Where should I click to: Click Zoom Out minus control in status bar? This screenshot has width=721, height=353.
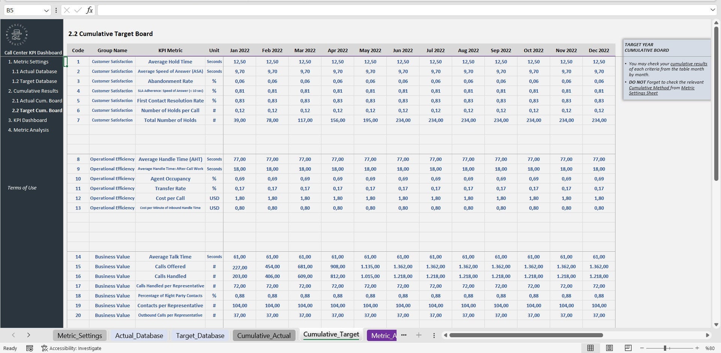click(x=642, y=348)
